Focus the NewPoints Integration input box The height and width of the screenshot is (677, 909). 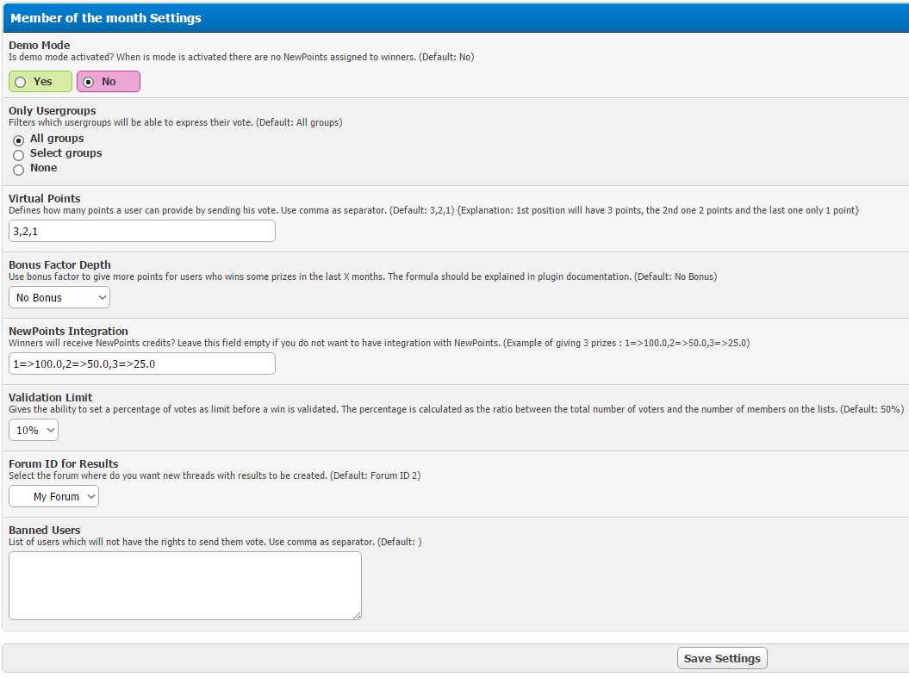(142, 363)
